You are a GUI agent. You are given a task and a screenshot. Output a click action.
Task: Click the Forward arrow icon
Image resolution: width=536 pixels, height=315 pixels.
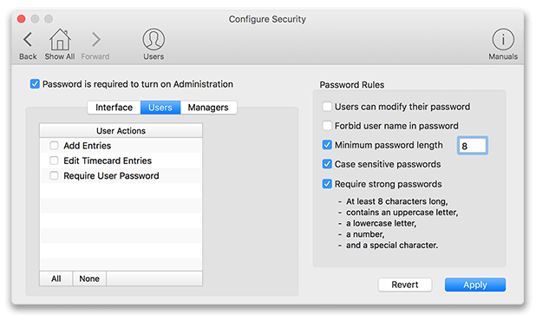coord(96,40)
